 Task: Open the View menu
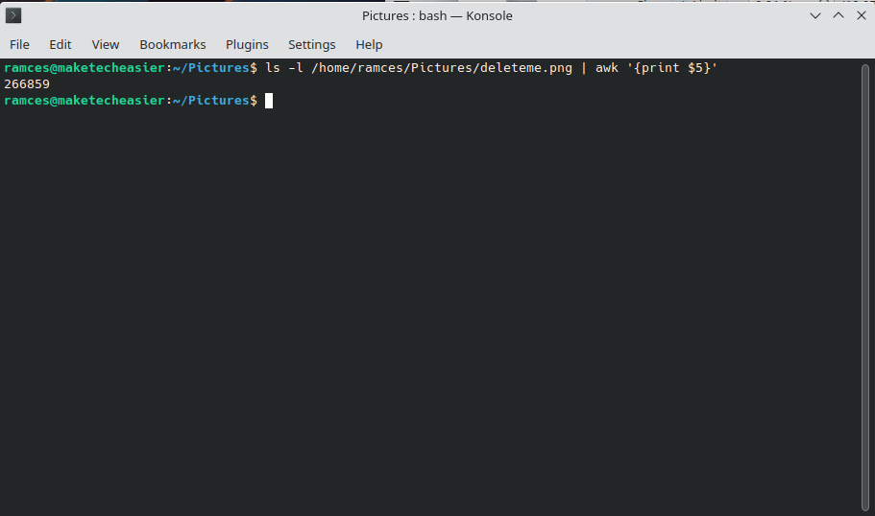pos(106,44)
